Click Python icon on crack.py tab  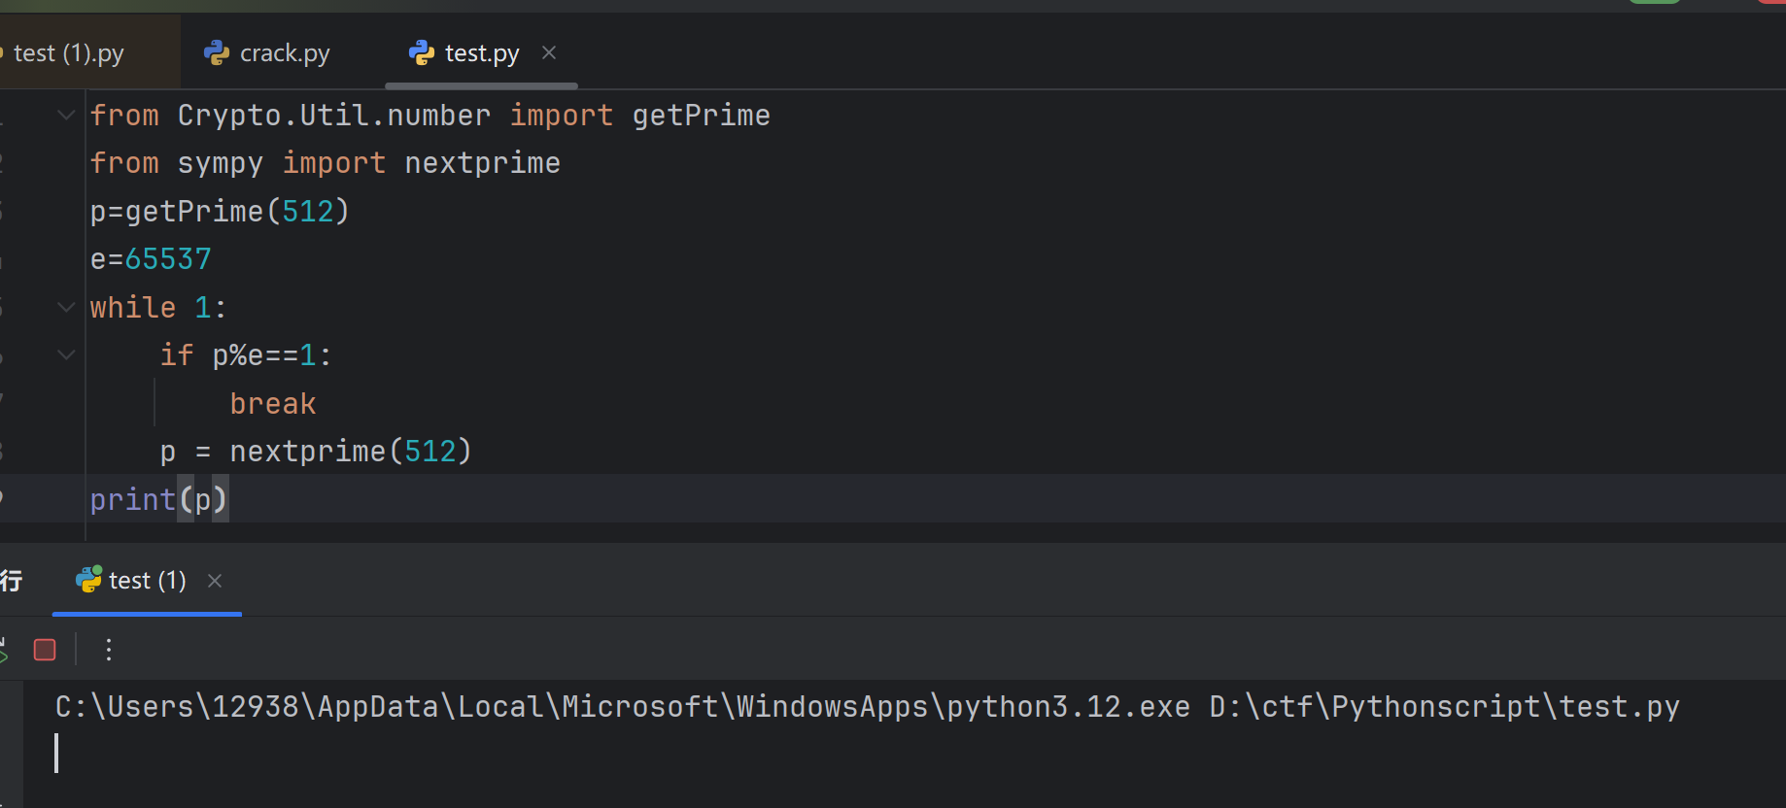(217, 52)
